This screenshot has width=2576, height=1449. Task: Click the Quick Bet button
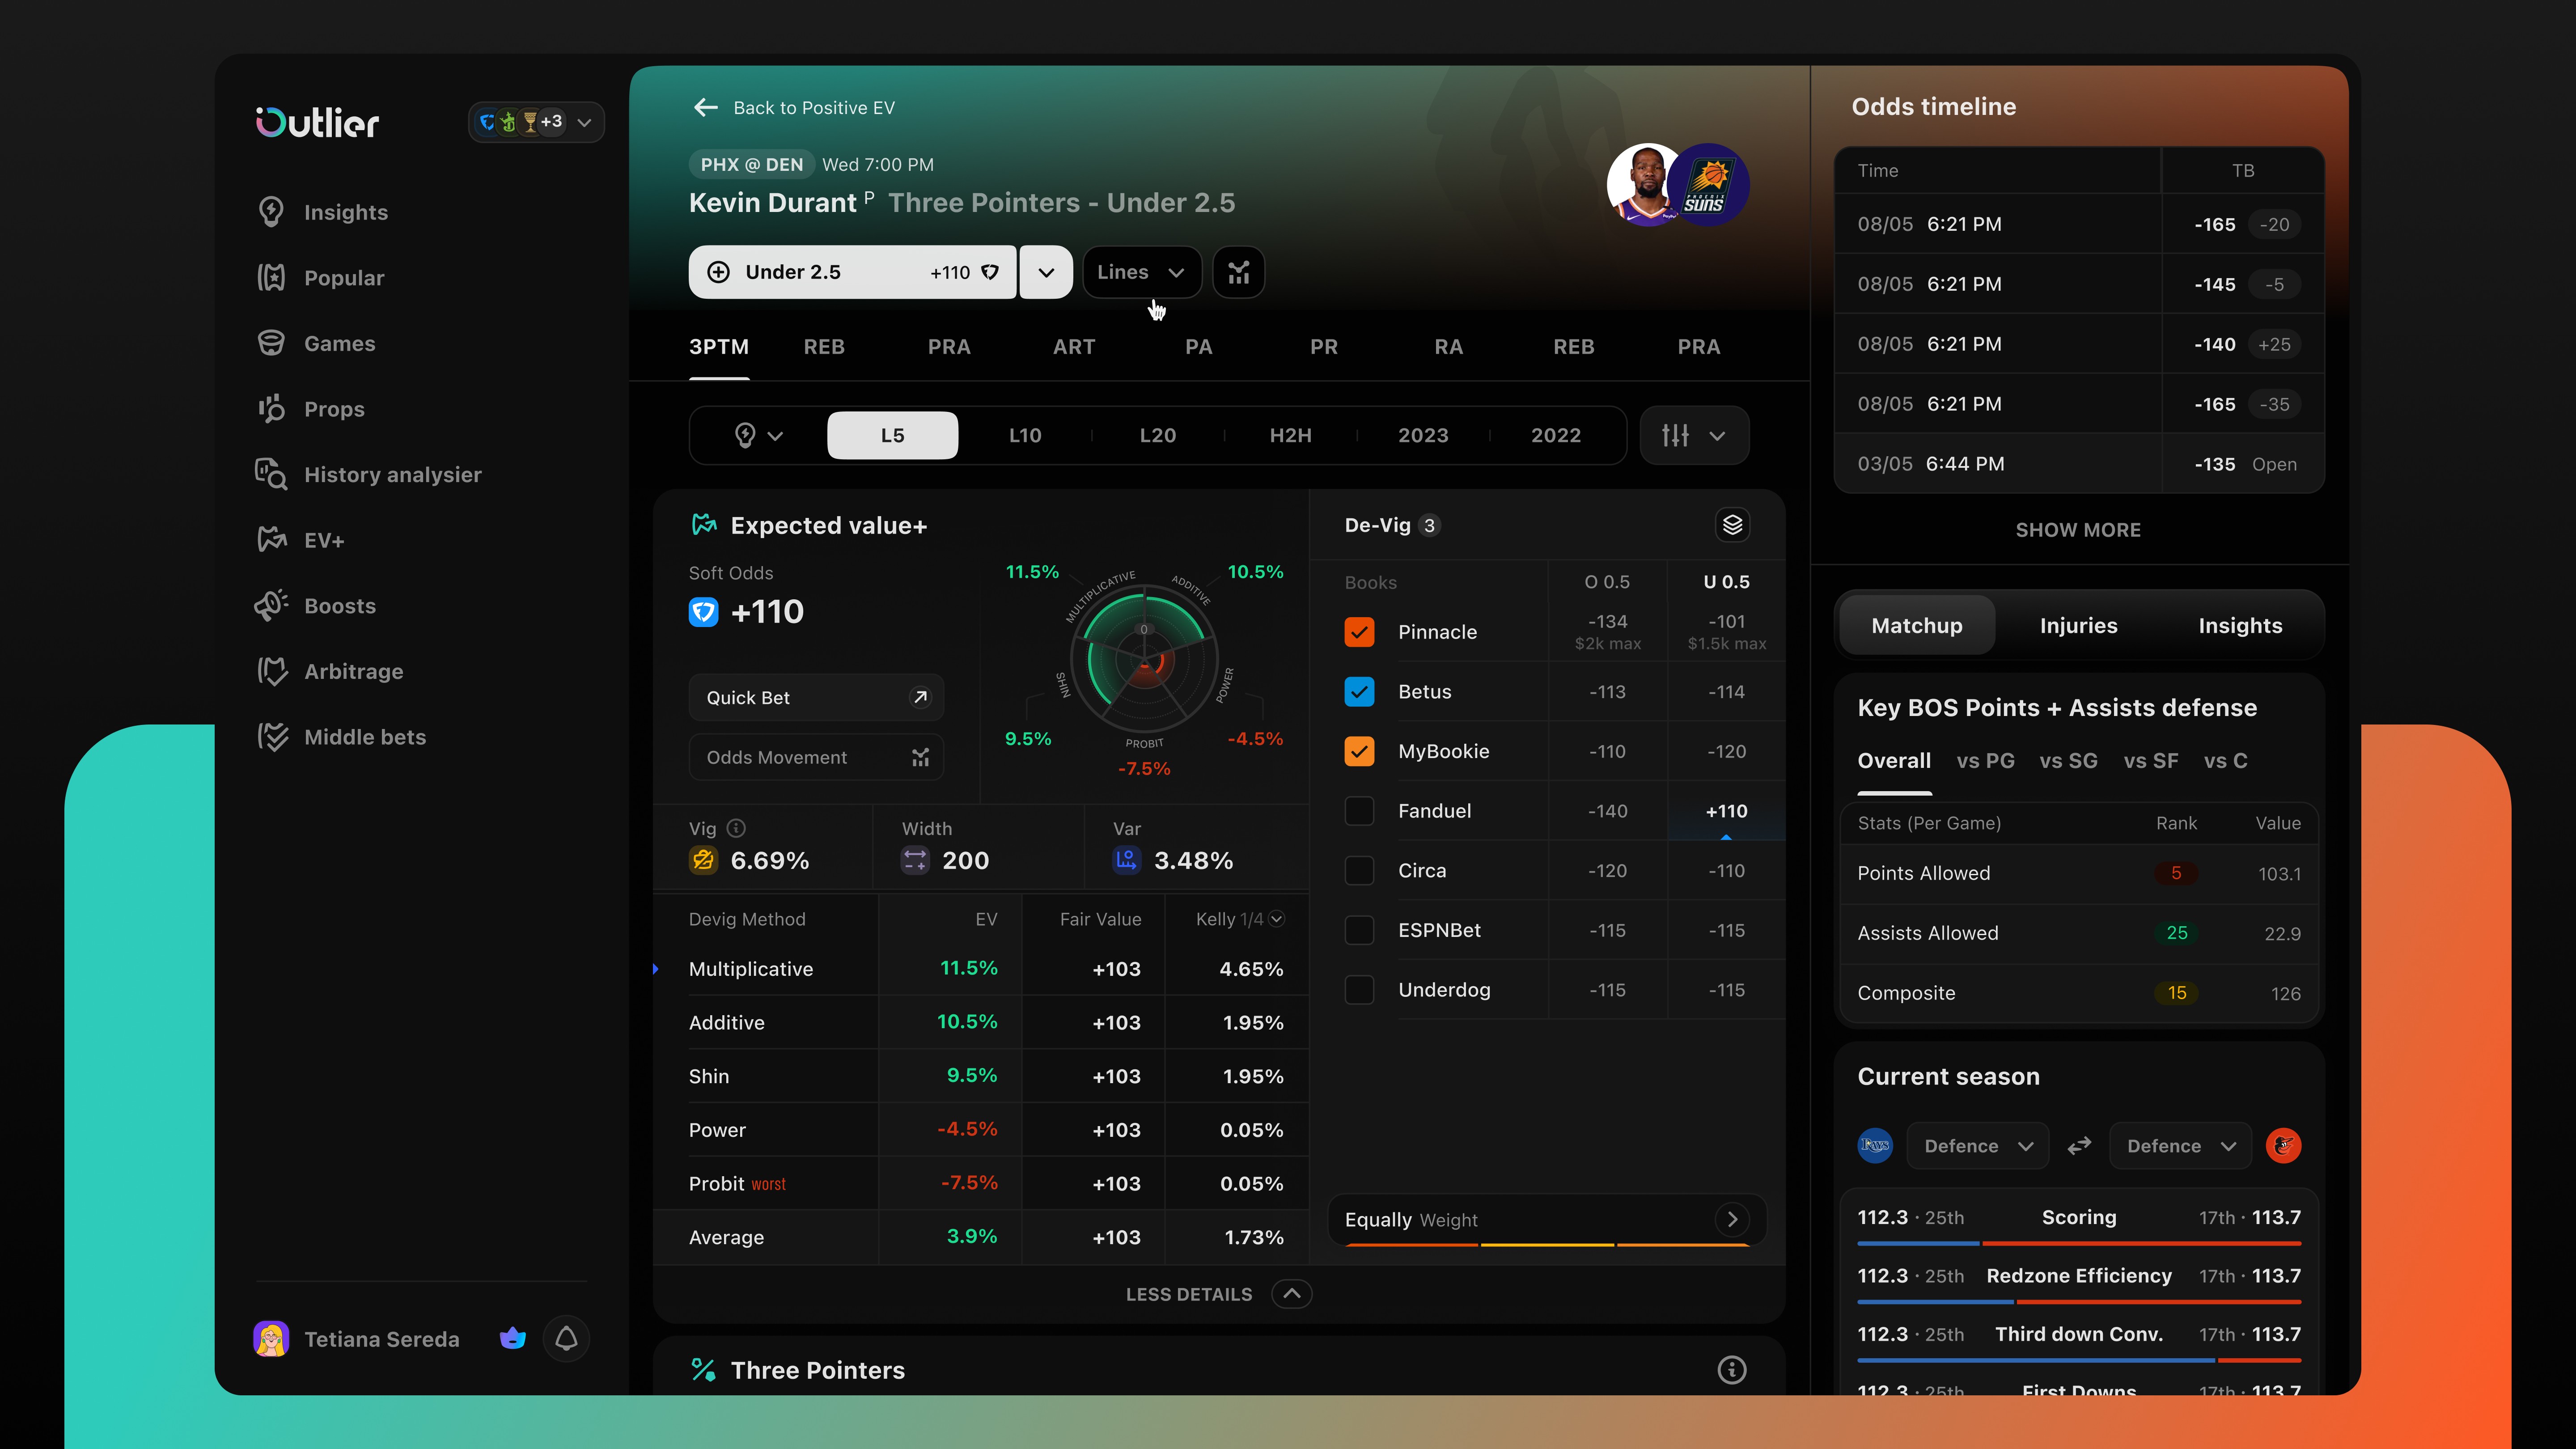click(x=816, y=697)
